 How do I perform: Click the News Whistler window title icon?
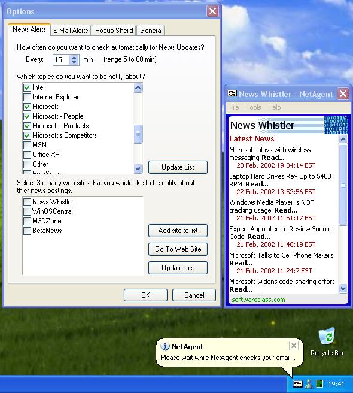pyautogui.click(x=232, y=93)
